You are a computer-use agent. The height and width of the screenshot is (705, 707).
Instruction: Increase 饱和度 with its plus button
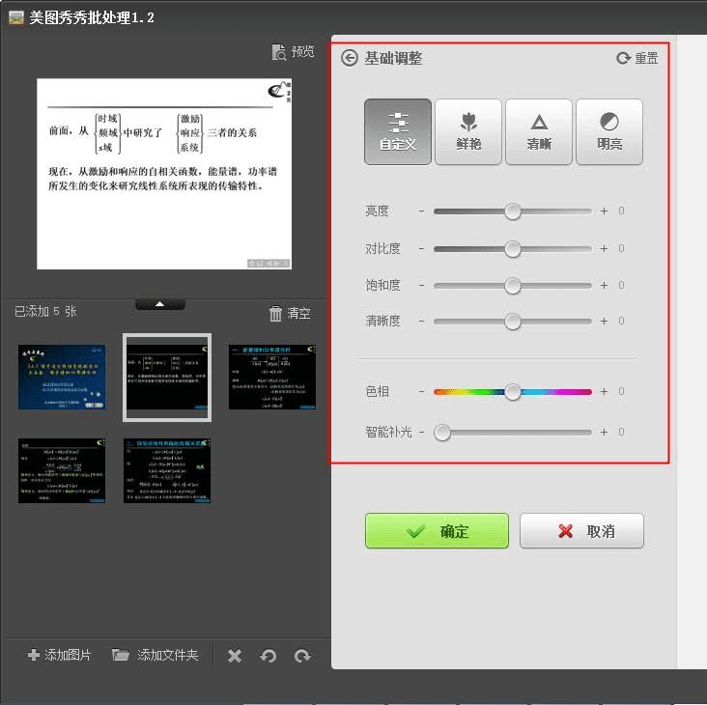click(604, 285)
